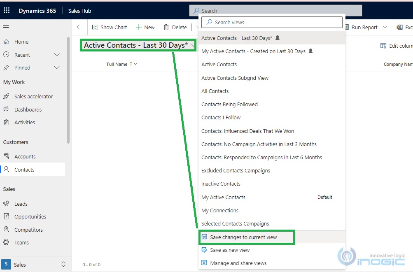Select Contacts: No Campaign Activities in Last 3 Months
The height and width of the screenshot is (272, 413).
pos(272,144)
